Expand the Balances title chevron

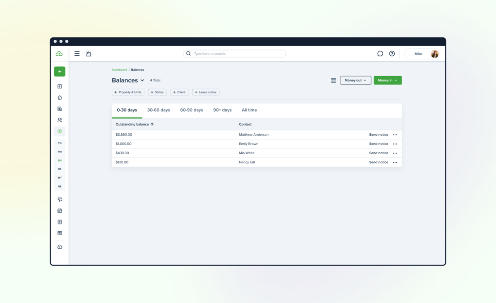pyautogui.click(x=142, y=80)
